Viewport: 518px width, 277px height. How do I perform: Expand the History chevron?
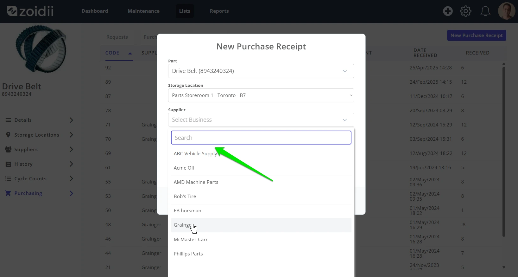tap(71, 164)
